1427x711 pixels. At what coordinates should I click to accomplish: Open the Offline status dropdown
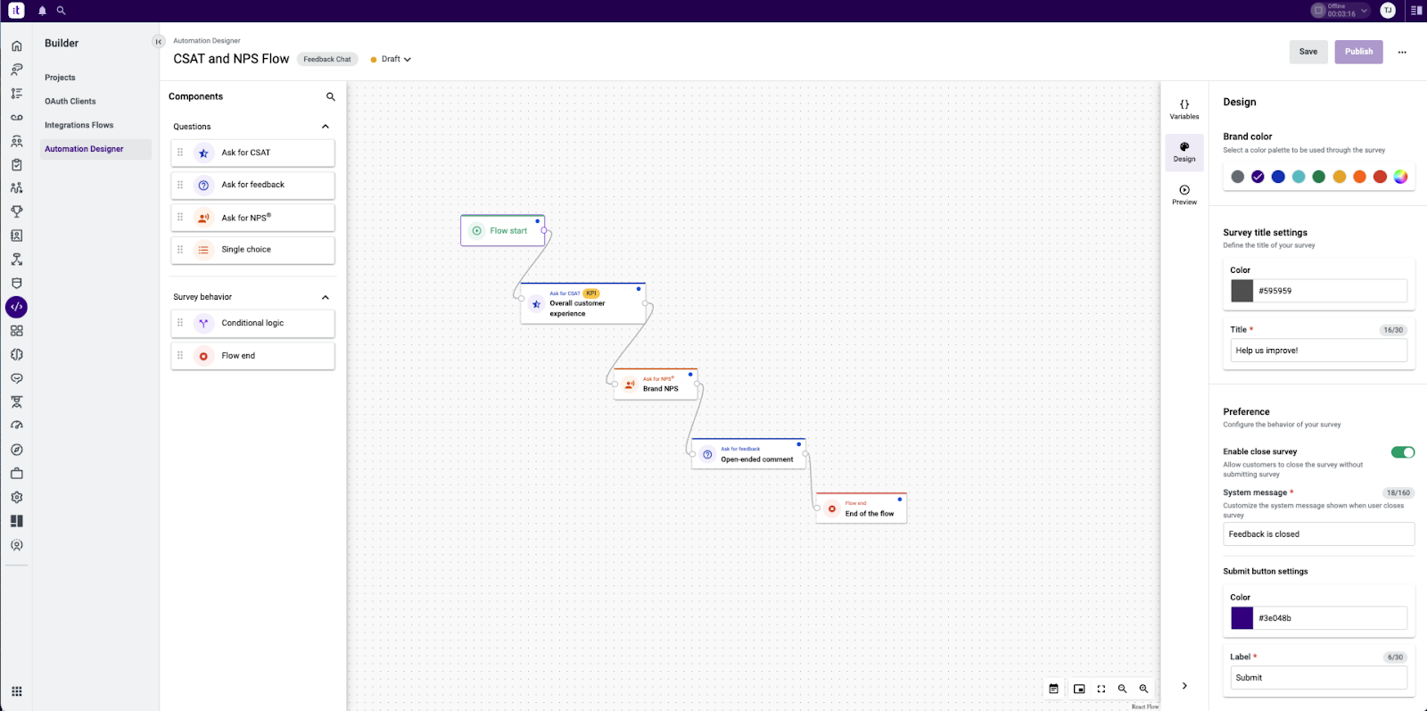click(x=1340, y=11)
